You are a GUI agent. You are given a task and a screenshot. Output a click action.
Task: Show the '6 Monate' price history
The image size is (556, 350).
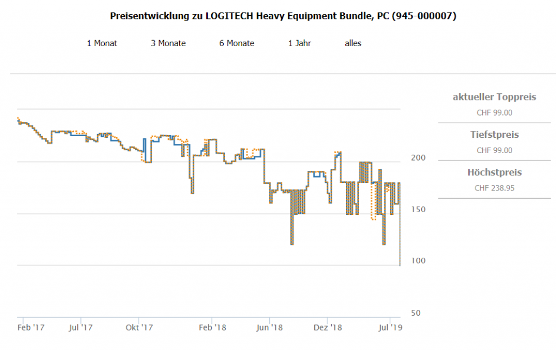point(237,43)
